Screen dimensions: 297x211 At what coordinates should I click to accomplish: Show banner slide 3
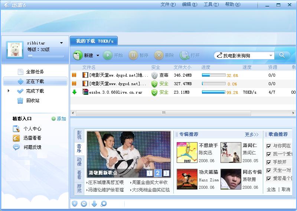coord(166,173)
